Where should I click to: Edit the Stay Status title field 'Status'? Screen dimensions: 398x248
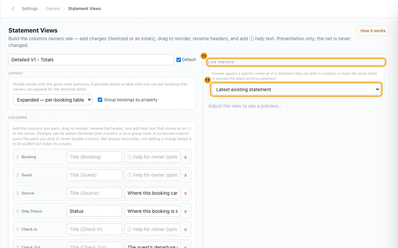coord(94,211)
